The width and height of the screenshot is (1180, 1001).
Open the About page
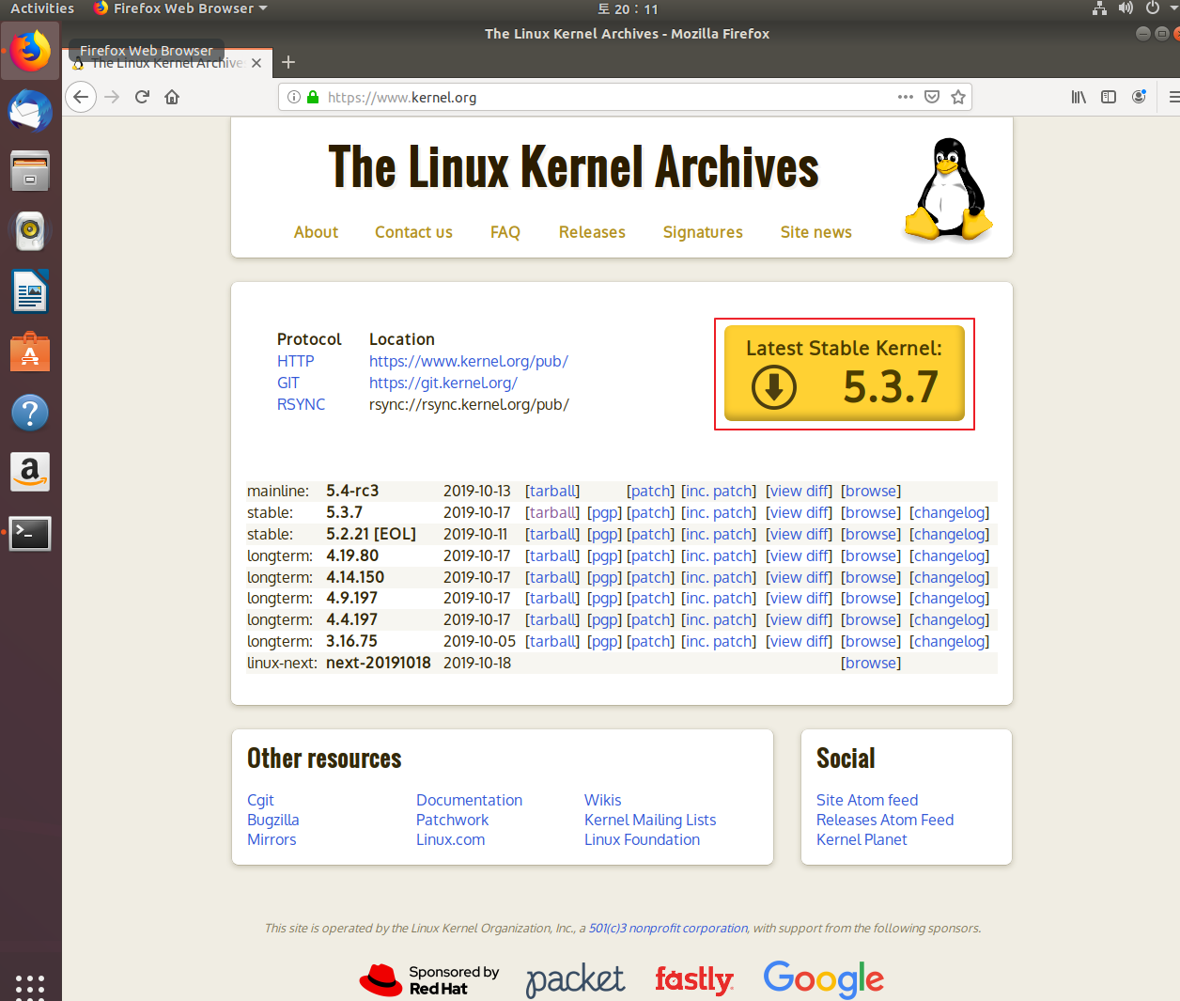coord(316,232)
